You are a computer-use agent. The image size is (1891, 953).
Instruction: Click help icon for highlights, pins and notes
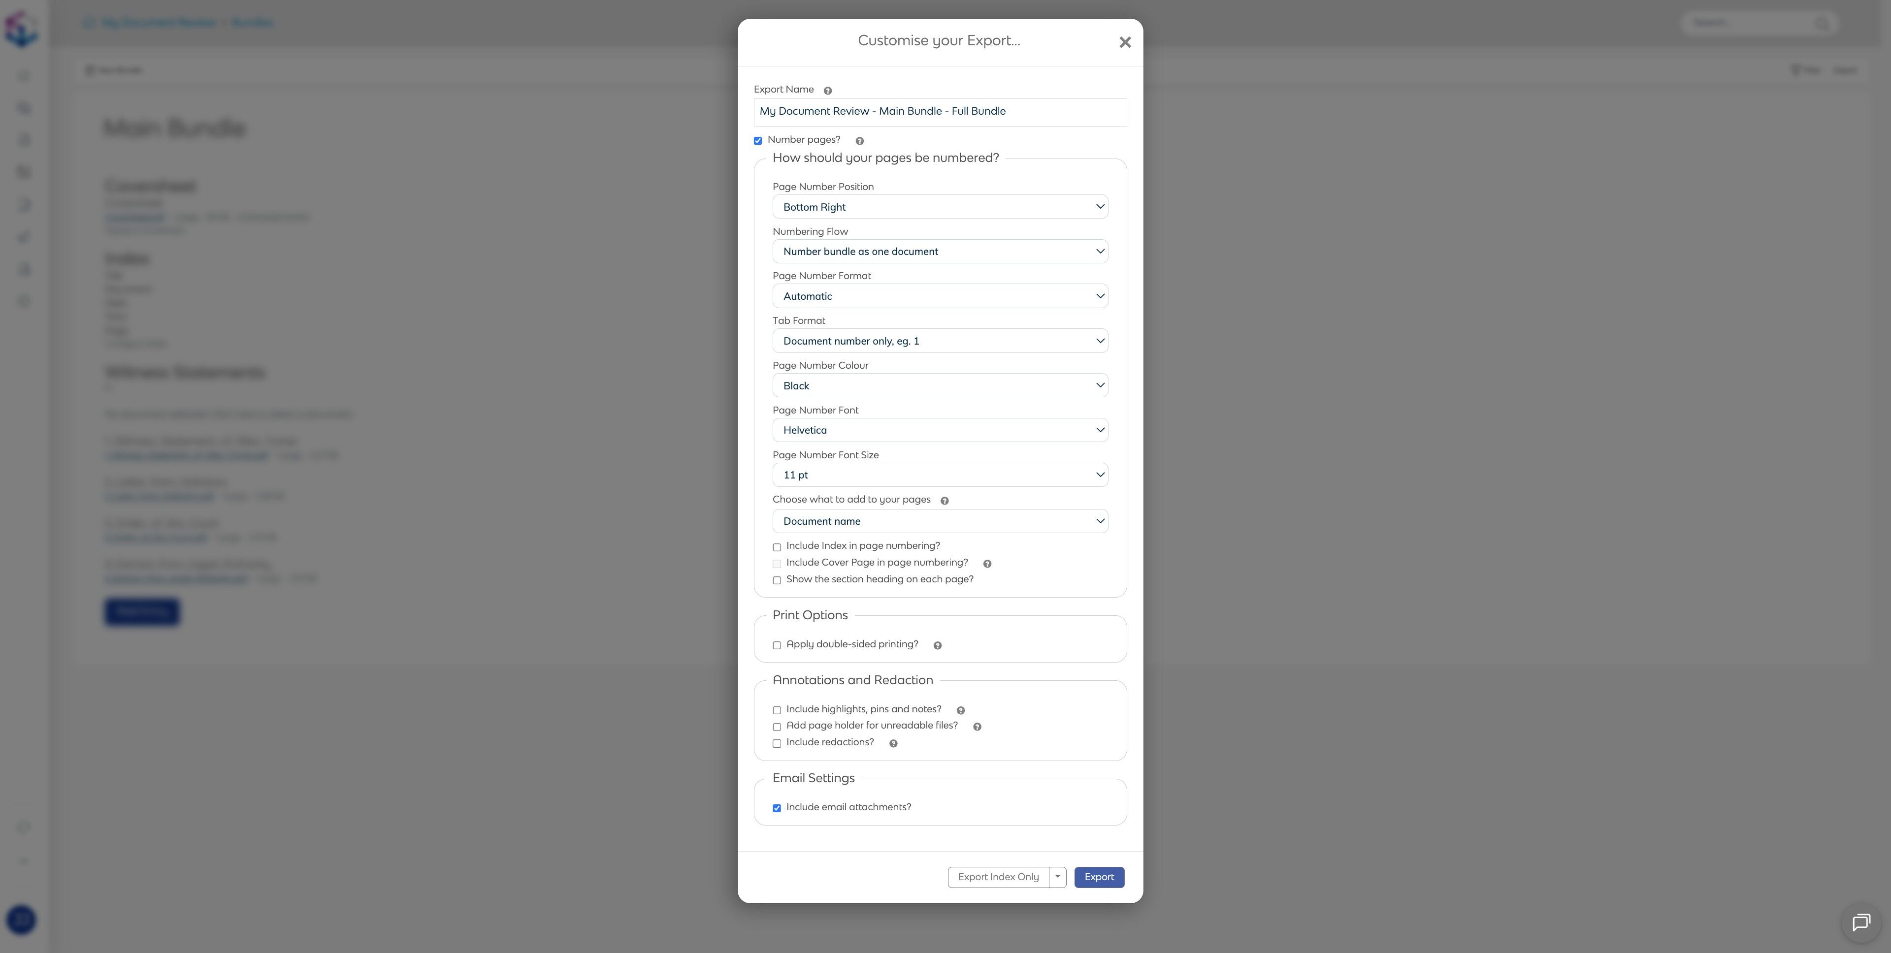point(960,711)
